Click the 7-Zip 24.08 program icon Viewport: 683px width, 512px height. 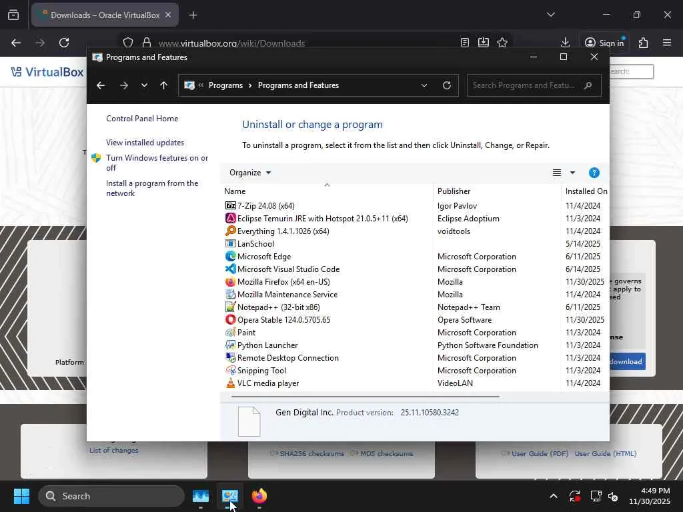230,205
